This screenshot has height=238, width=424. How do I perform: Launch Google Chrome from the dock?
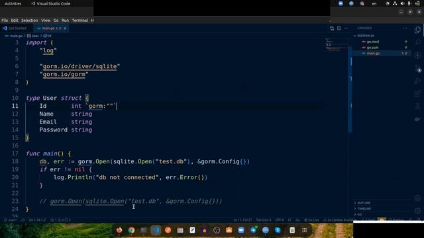coord(131,230)
